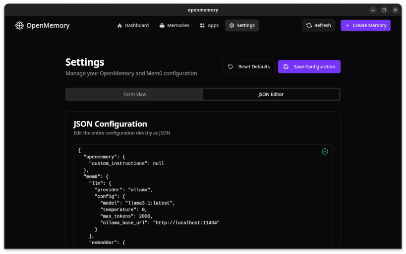Save Configuration with the purple button
The image size is (406, 254).
(309, 67)
